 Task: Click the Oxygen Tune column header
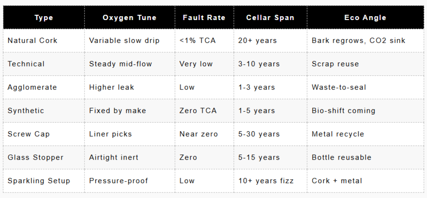[129, 17]
